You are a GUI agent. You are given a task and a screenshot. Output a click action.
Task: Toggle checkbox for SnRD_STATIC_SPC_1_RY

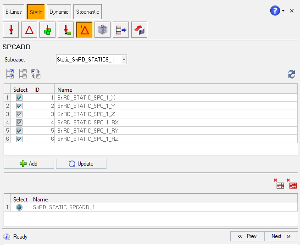(x=19, y=131)
